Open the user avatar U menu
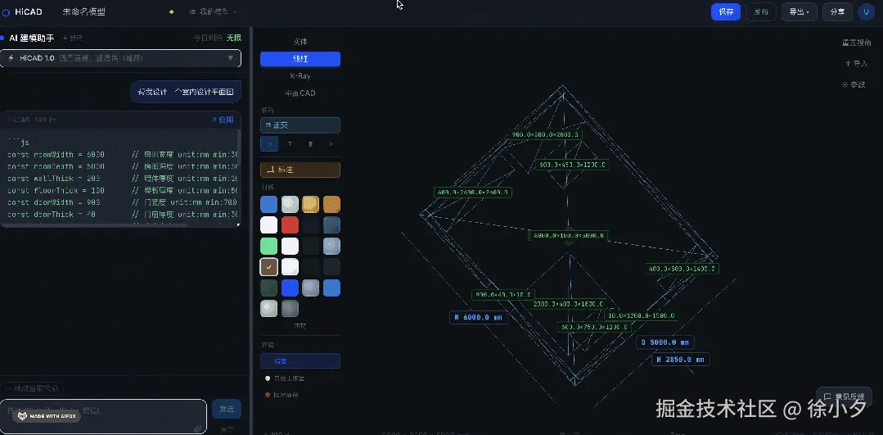Viewport: 883px width, 435px height. click(866, 11)
